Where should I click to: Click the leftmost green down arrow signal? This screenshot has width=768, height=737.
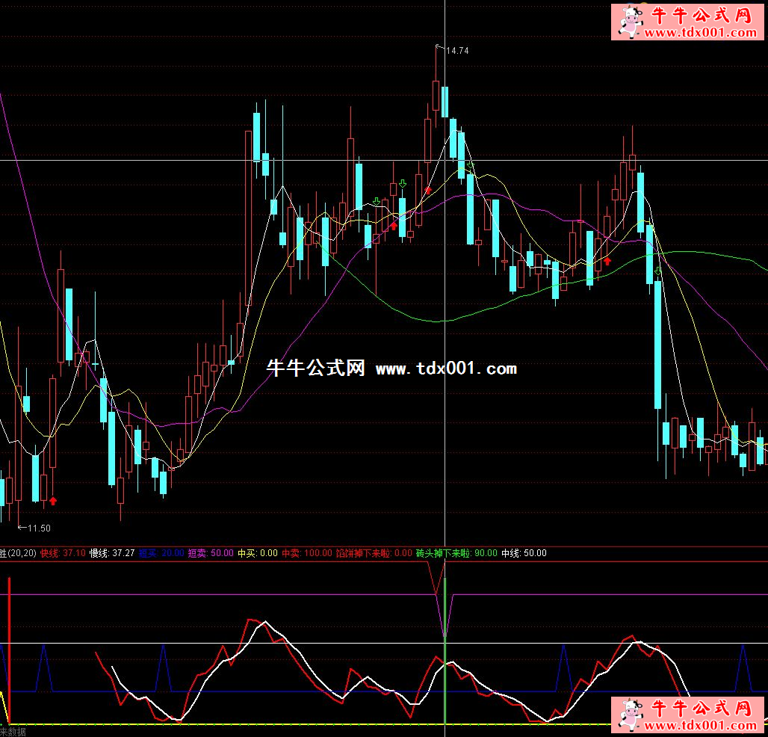click(377, 201)
